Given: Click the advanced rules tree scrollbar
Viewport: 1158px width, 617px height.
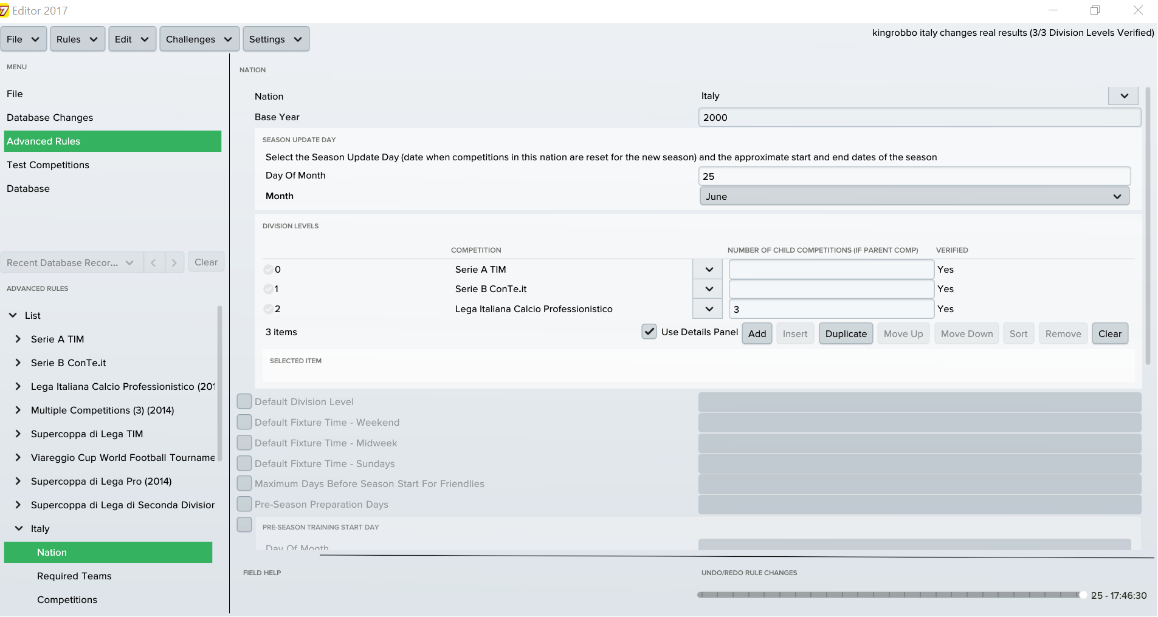Looking at the screenshot, I should (219, 384).
